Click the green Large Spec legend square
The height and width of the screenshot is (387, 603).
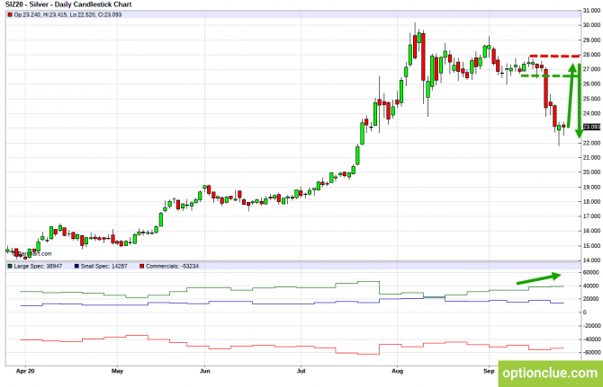click(9, 267)
